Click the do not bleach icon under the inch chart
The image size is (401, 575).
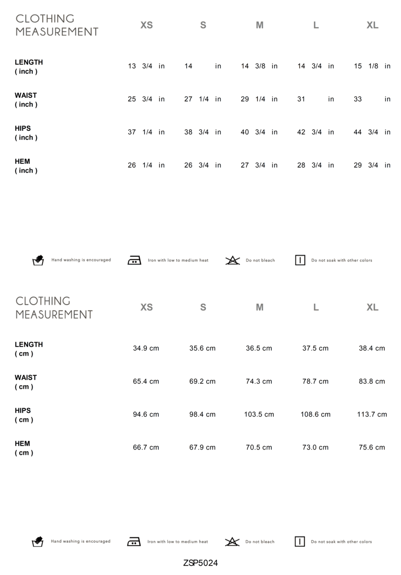(233, 260)
